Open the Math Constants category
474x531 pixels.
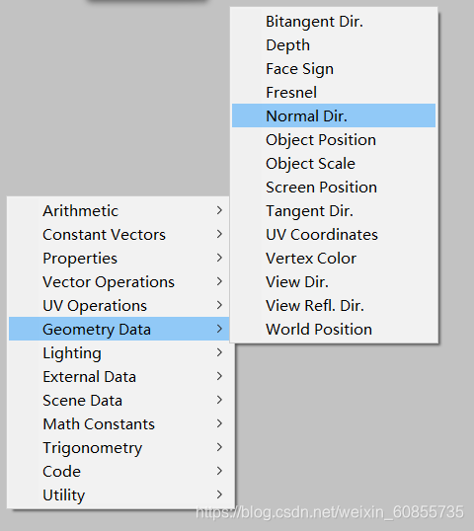click(x=118, y=424)
